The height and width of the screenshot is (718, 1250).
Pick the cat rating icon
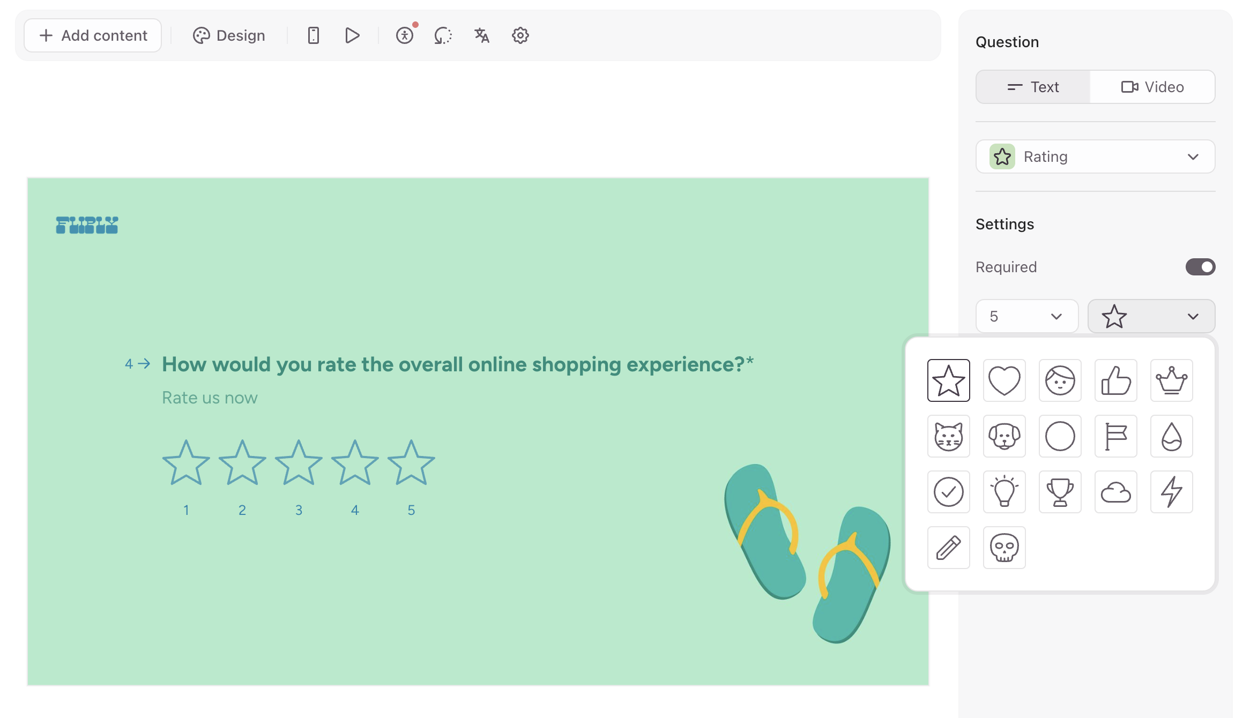point(948,436)
